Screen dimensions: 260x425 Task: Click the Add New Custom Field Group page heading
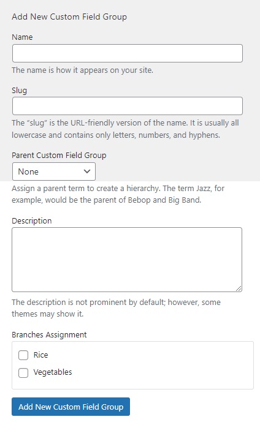pyautogui.click(x=69, y=17)
